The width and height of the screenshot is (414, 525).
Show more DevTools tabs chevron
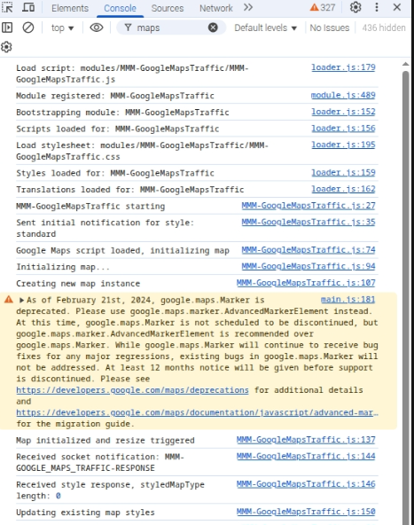248,7
